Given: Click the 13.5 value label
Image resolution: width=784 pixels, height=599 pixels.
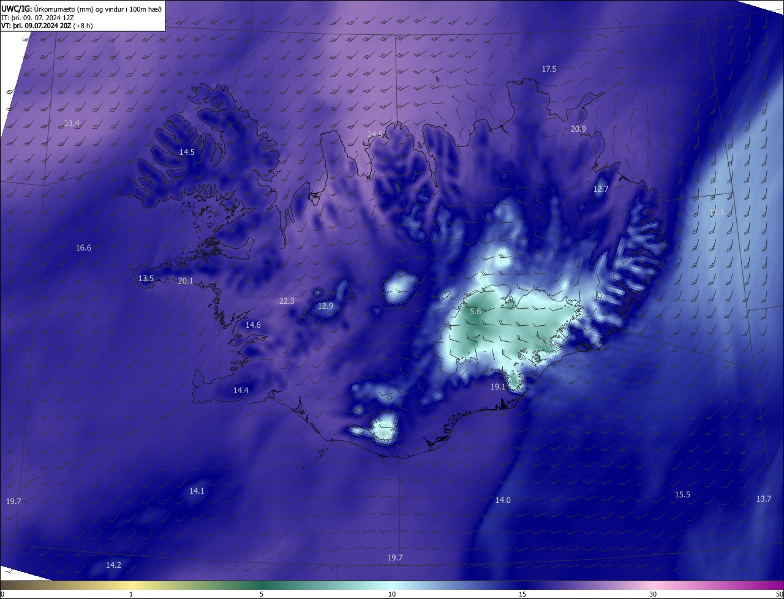Looking at the screenshot, I should click(146, 279).
